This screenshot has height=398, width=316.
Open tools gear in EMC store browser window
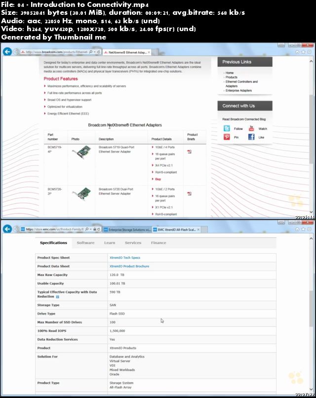click(x=309, y=229)
